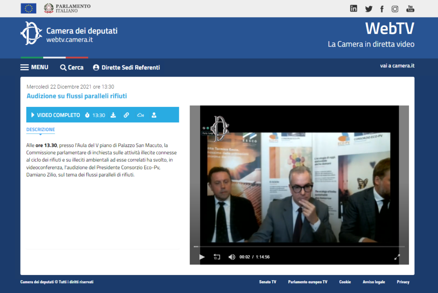Mute the video player volume
Screen dimensions: 438x293
tap(232, 257)
